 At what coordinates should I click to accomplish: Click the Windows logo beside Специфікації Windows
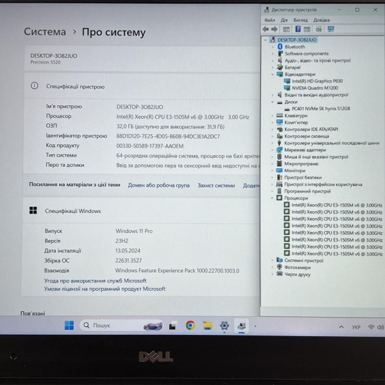pyautogui.click(x=33, y=210)
